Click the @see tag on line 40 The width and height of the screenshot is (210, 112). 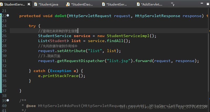(31, 106)
